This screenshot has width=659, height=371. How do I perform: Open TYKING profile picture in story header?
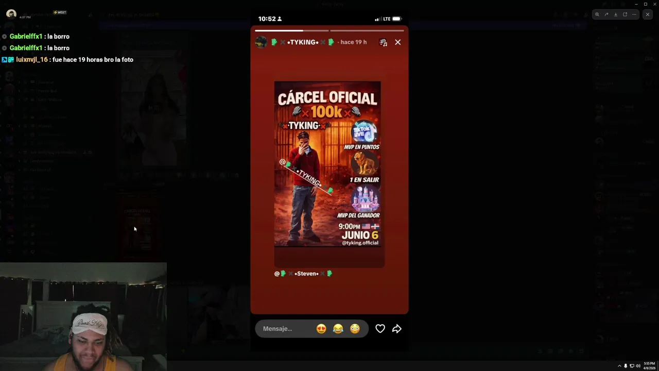coord(261,42)
